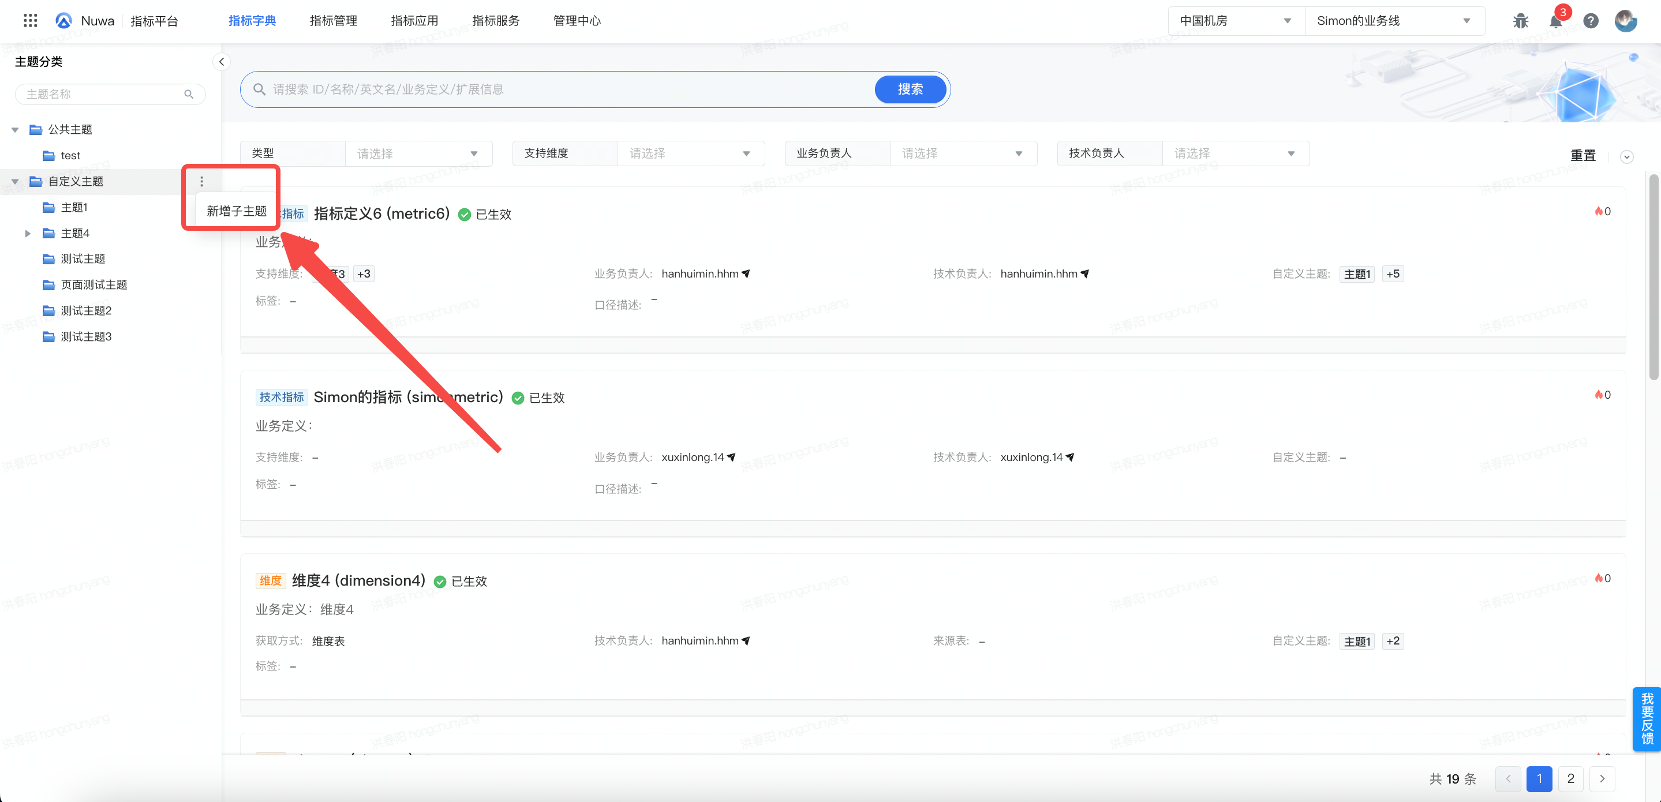The height and width of the screenshot is (802, 1661).
Task: Collapse the 公共主题 tree node
Action: (x=15, y=130)
